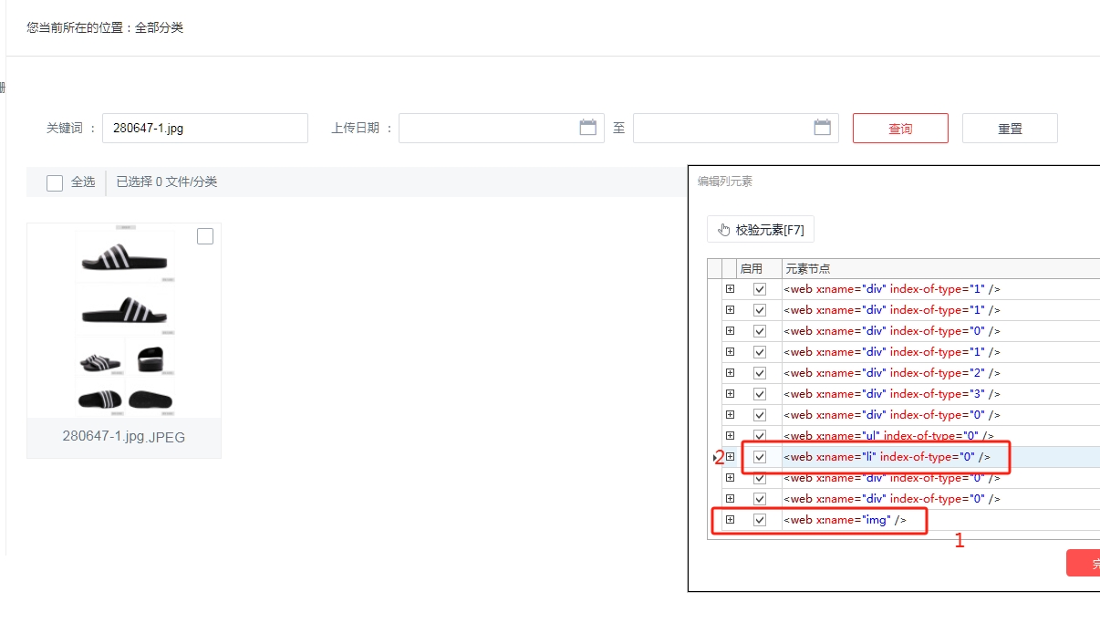Uncheck the img element node checkbox
The width and height of the screenshot is (1100, 623).
click(x=760, y=520)
